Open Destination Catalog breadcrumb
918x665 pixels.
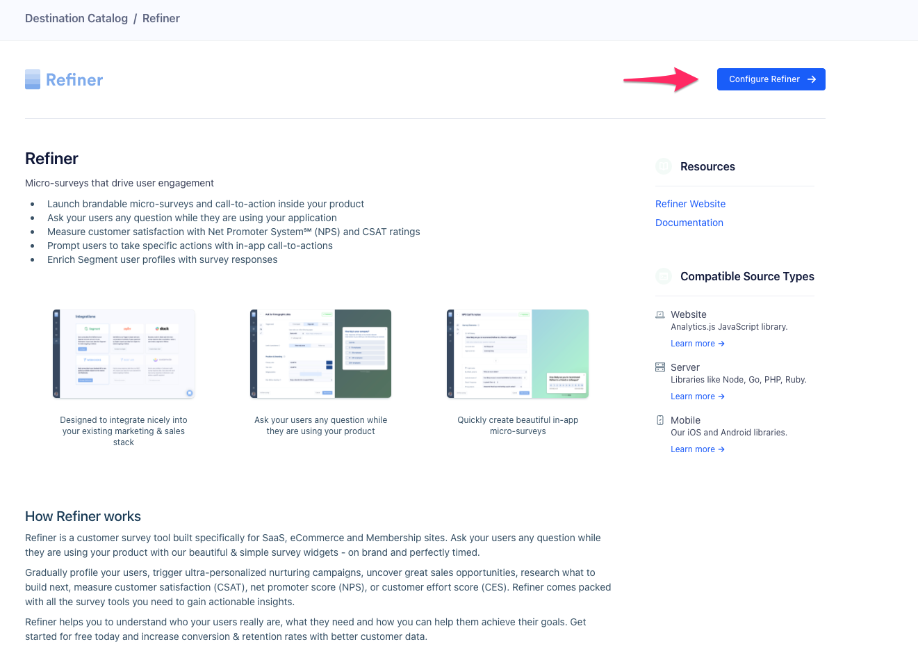click(76, 19)
